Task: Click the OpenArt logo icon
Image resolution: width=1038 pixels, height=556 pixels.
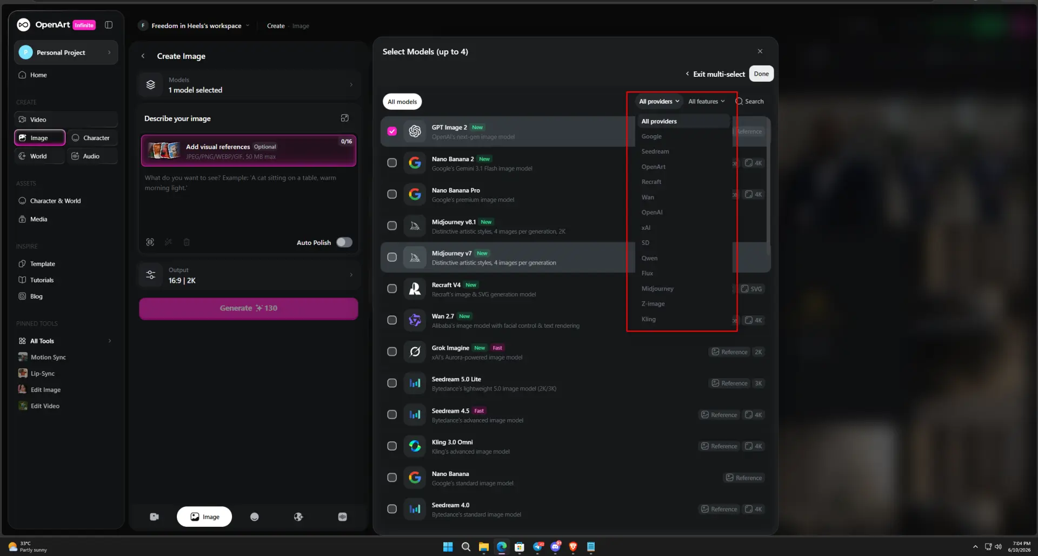Action: coord(23,25)
